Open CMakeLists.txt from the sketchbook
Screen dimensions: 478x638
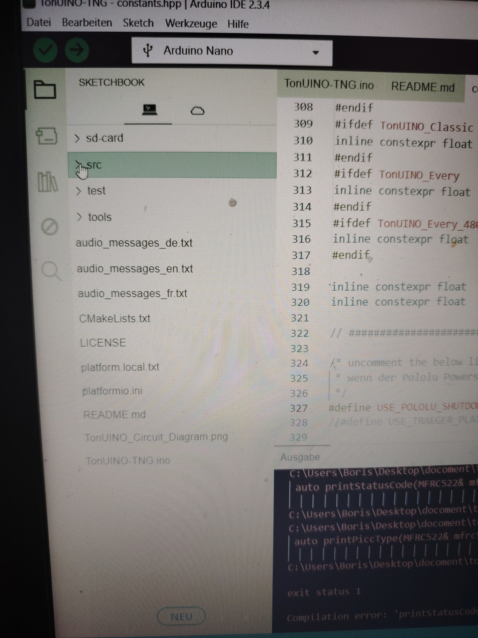tap(115, 318)
